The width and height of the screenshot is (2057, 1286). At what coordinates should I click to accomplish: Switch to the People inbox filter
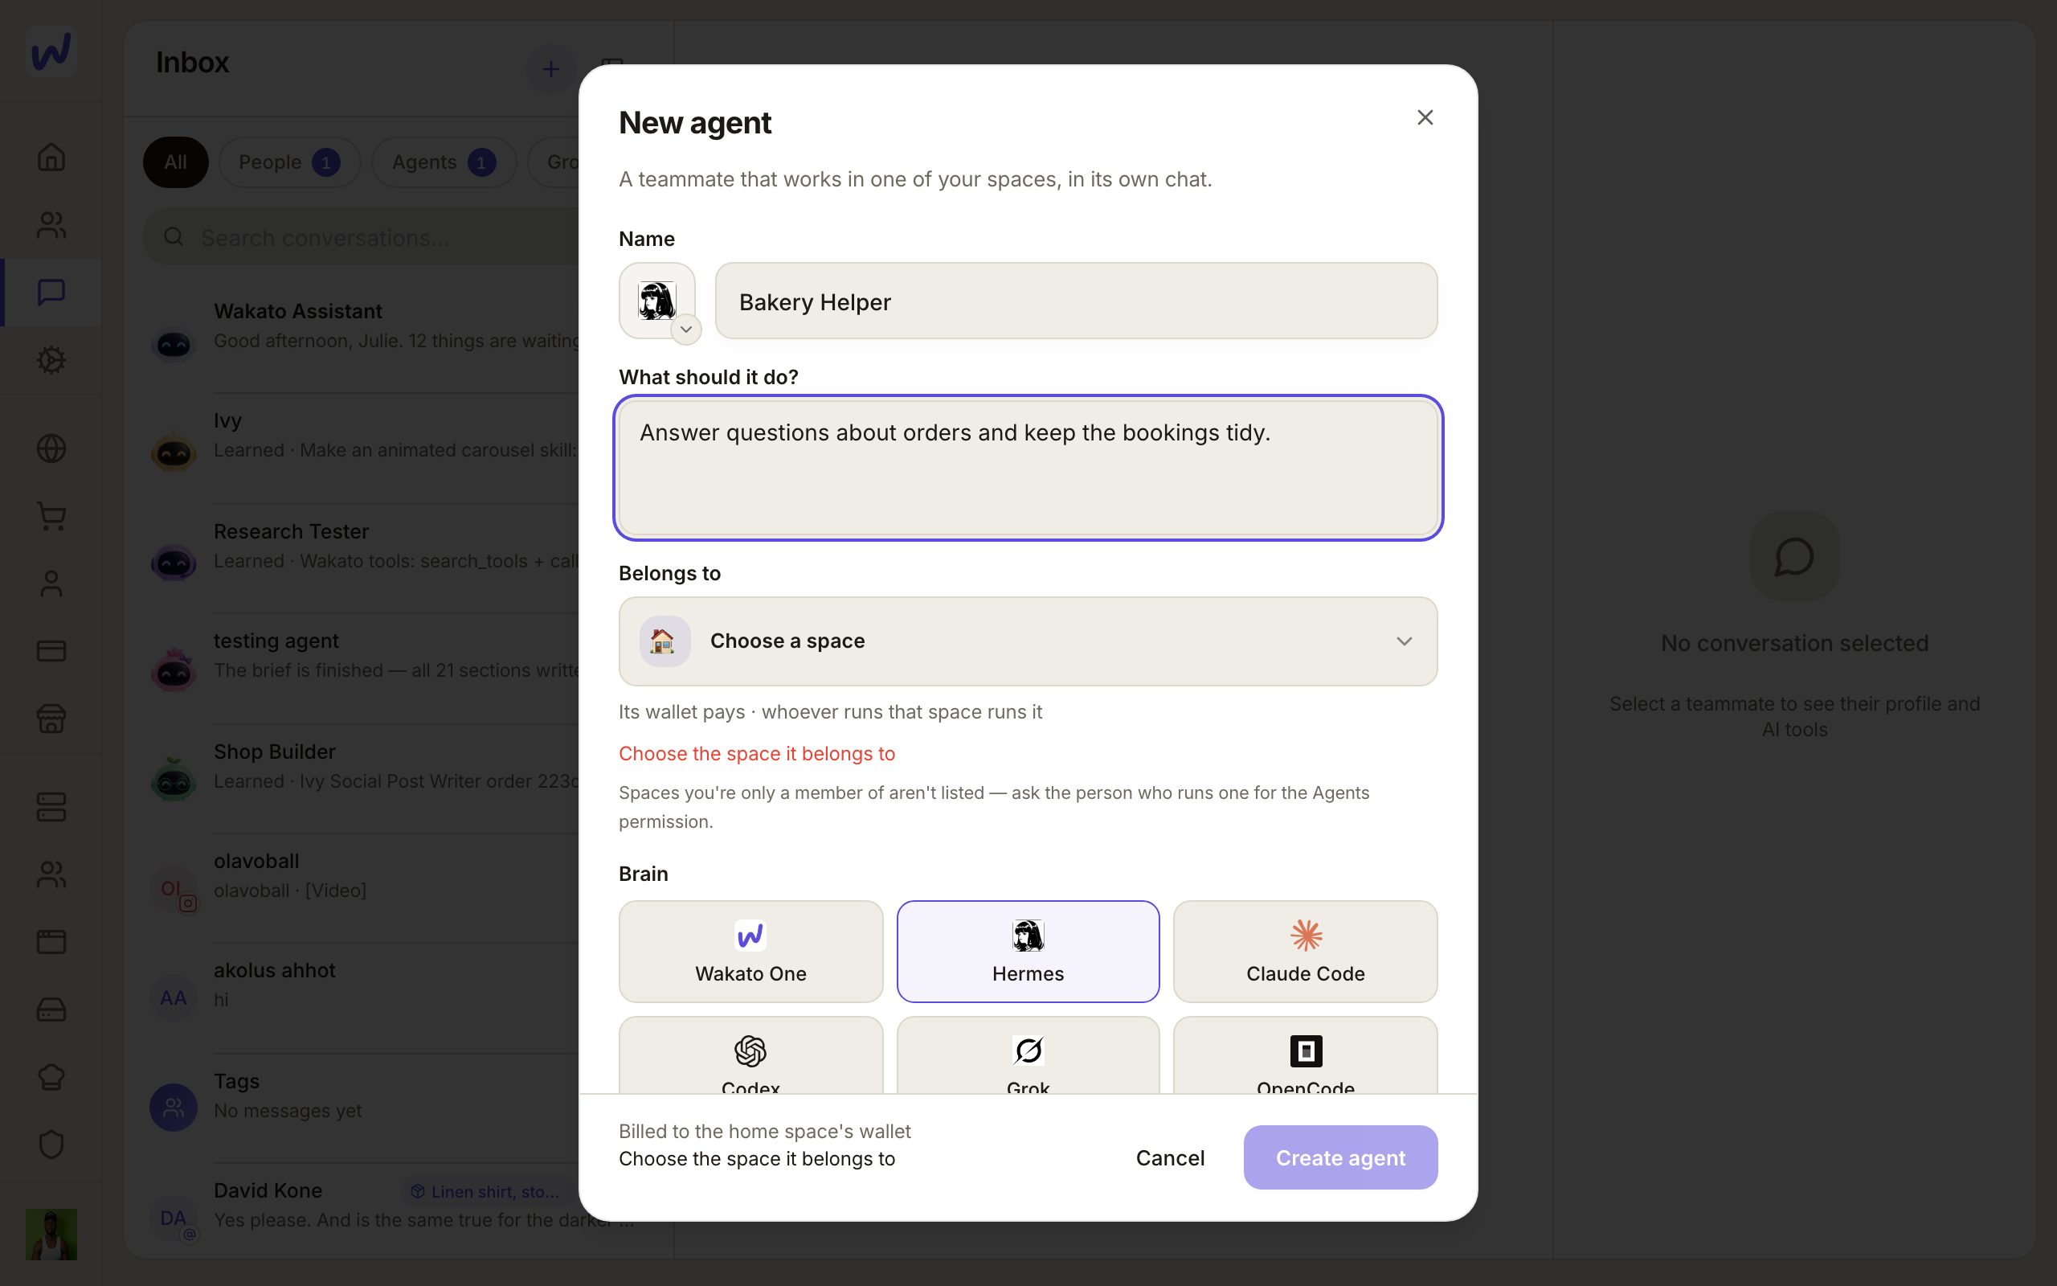pos(289,162)
